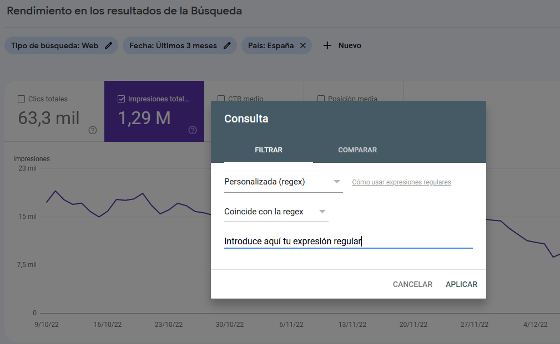Viewport: 560px width, 344px height.
Task: Click the 9/10/22 date label
Action: 47,325
